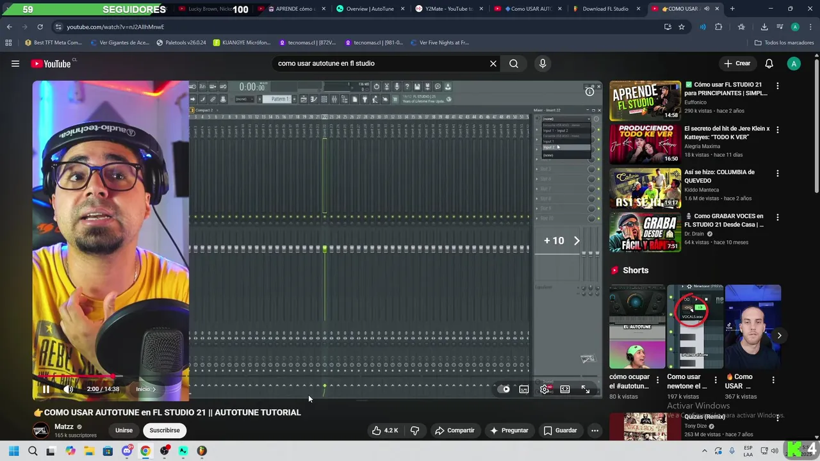
Task: Start voice search with the microphone
Action: (x=543, y=63)
